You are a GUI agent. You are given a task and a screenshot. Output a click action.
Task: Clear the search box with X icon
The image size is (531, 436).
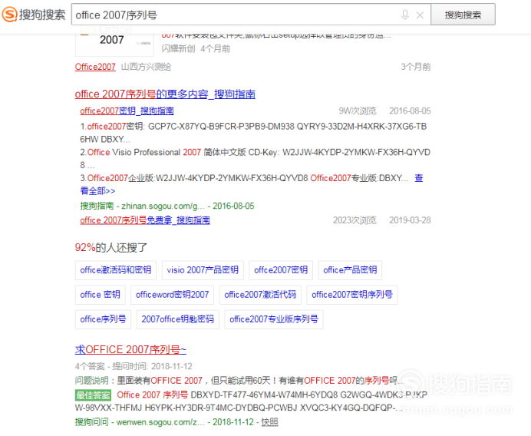tap(420, 15)
